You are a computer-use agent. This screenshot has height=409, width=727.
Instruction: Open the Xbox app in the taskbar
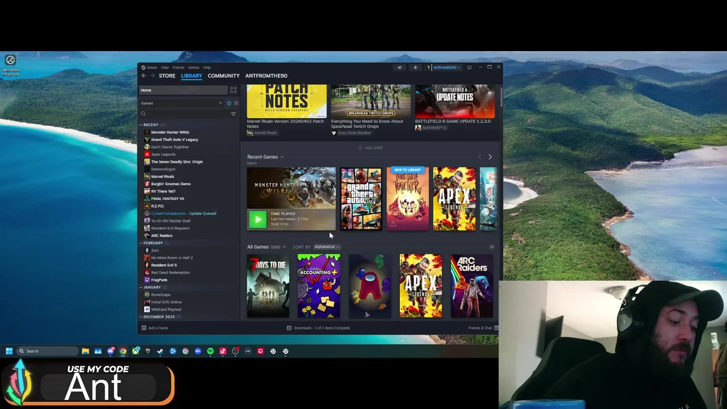(135, 351)
